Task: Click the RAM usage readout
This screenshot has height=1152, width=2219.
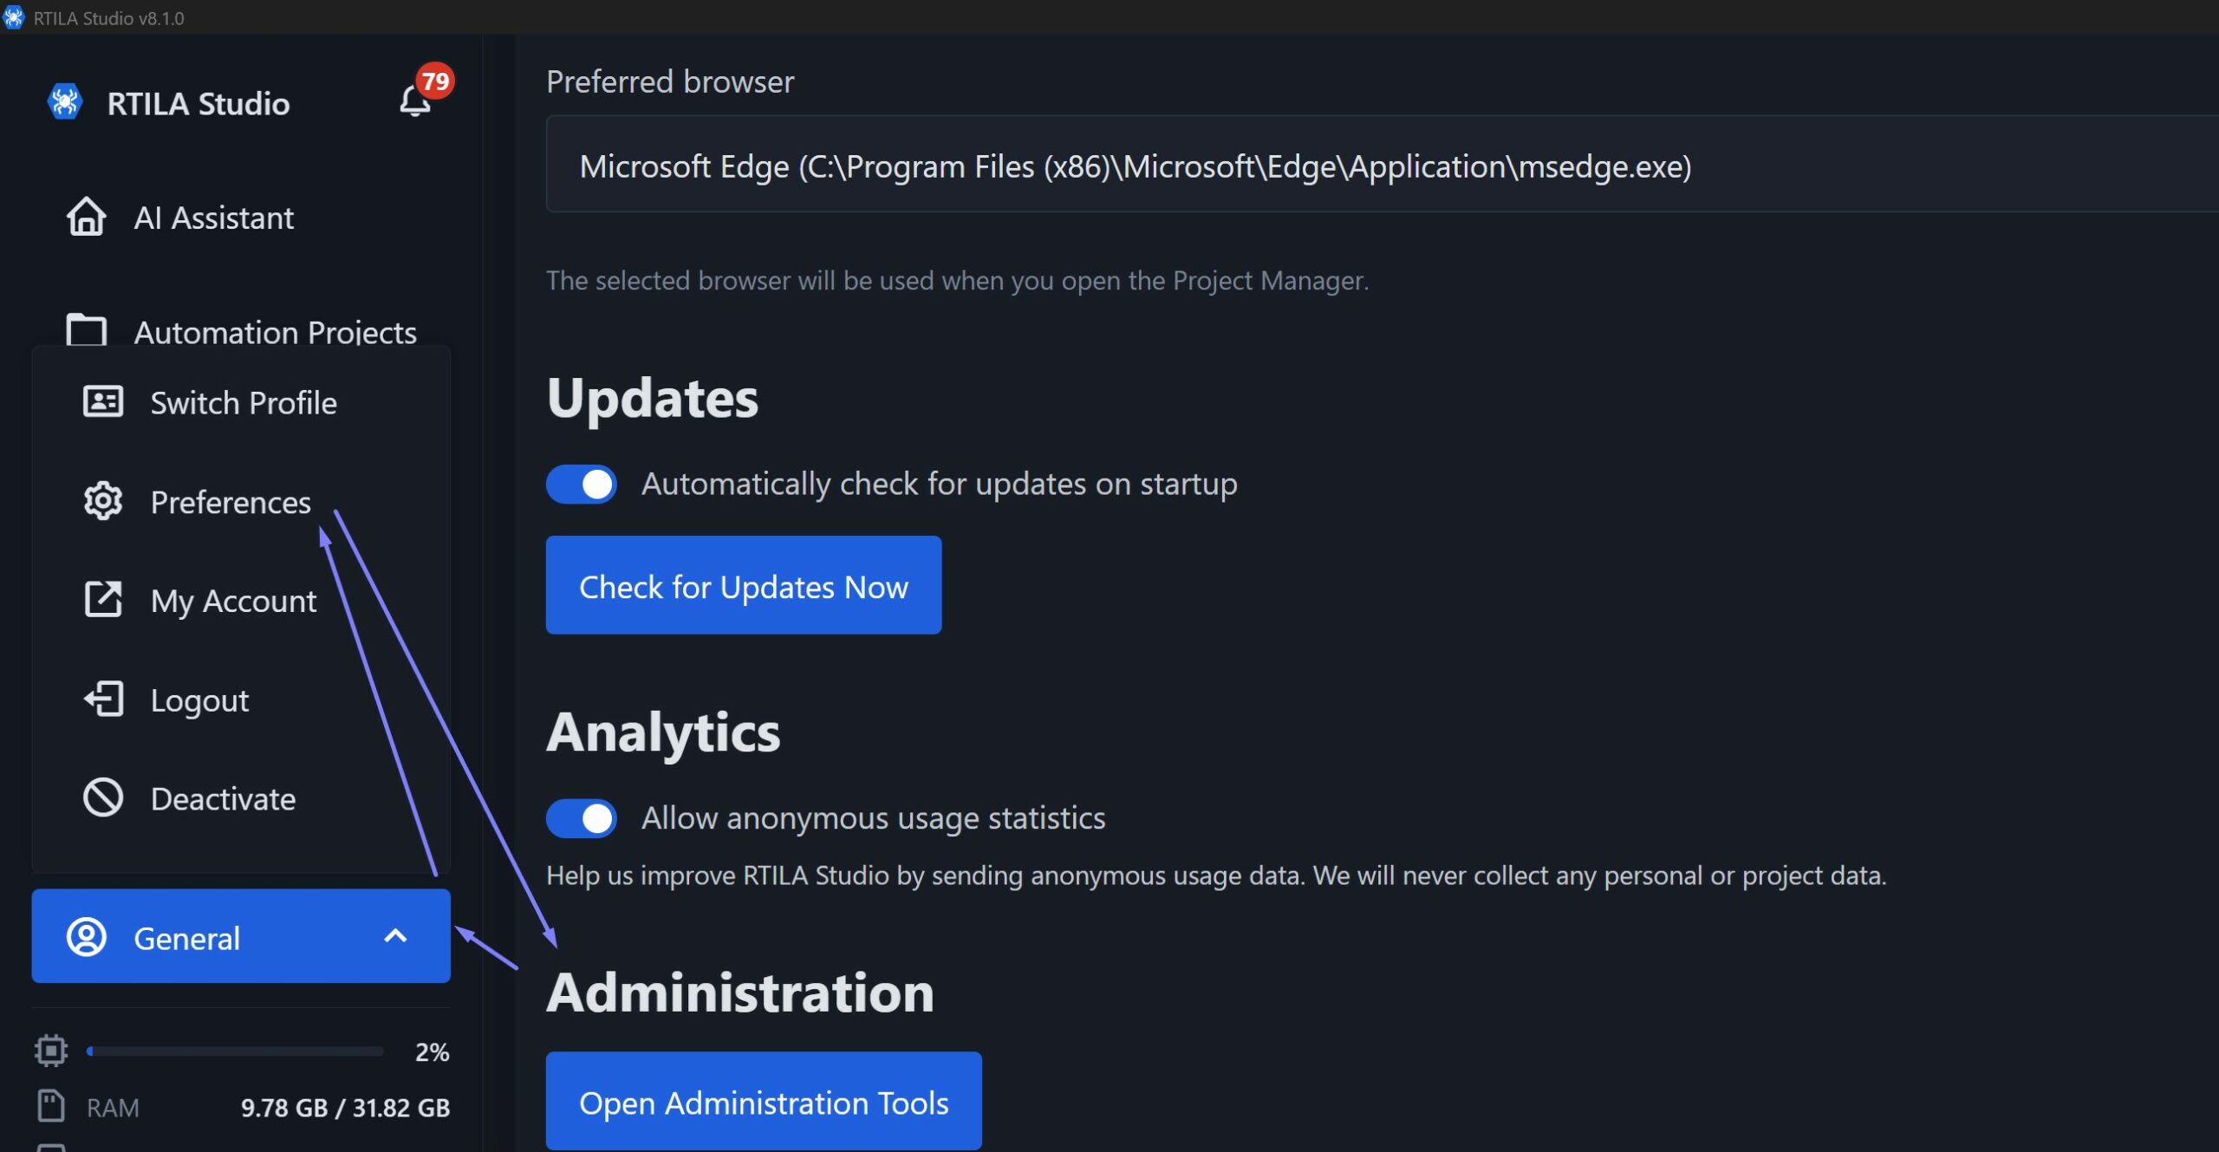Action: point(344,1108)
